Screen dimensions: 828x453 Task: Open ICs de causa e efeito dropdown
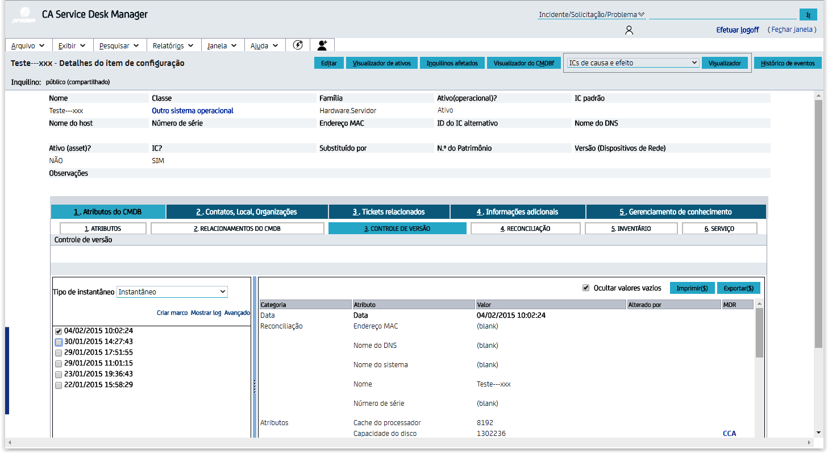633,63
